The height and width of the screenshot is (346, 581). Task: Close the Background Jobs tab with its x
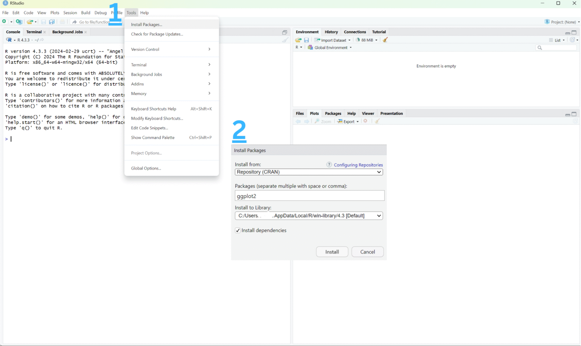click(x=85, y=32)
